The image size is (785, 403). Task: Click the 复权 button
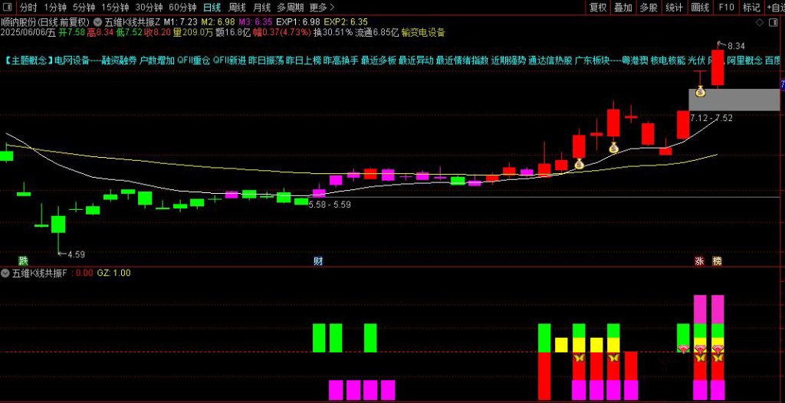tap(598, 7)
